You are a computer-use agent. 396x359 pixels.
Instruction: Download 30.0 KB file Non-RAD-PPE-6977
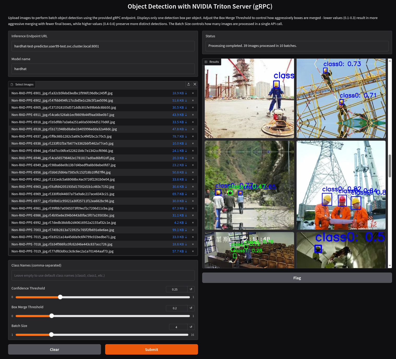click(x=179, y=201)
